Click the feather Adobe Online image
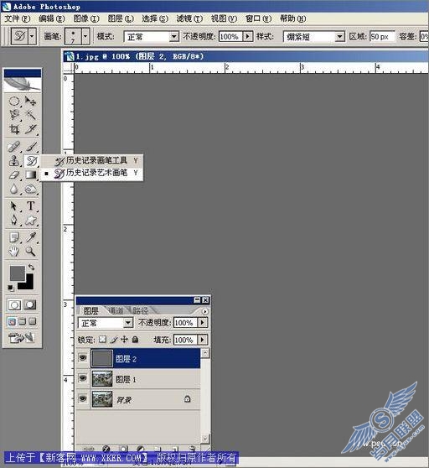This screenshot has height=468, width=429. pos(23,84)
